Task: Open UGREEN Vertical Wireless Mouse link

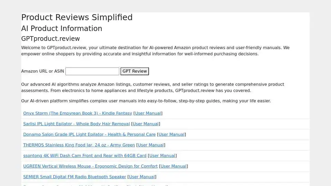Action: [90, 166]
